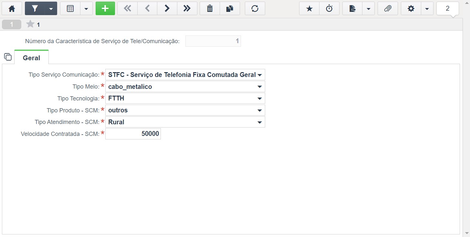Click the Número da Característica label text
This screenshot has height=237, width=470.
pyautogui.click(x=102, y=41)
